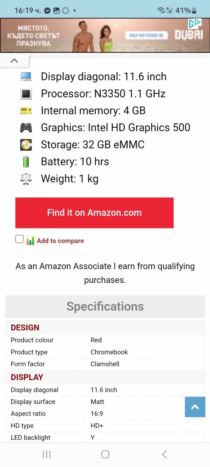The image size is (210, 467).
Task: Open recent apps from navigation bar
Action: 47,454
